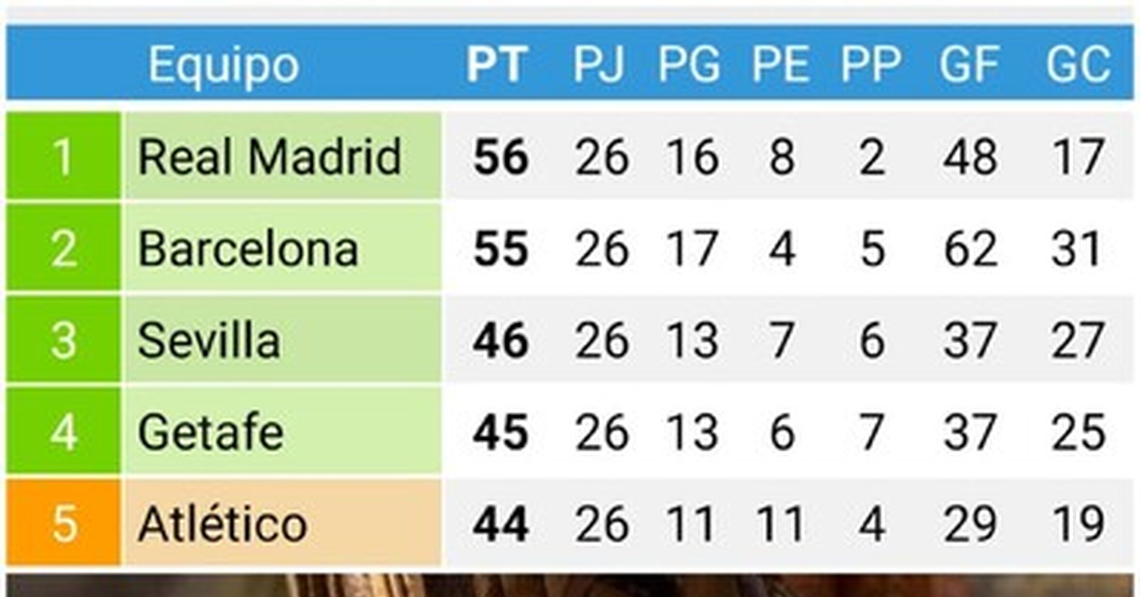Select the PE column header
The image size is (1140, 597).
click(x=781, y=64)
